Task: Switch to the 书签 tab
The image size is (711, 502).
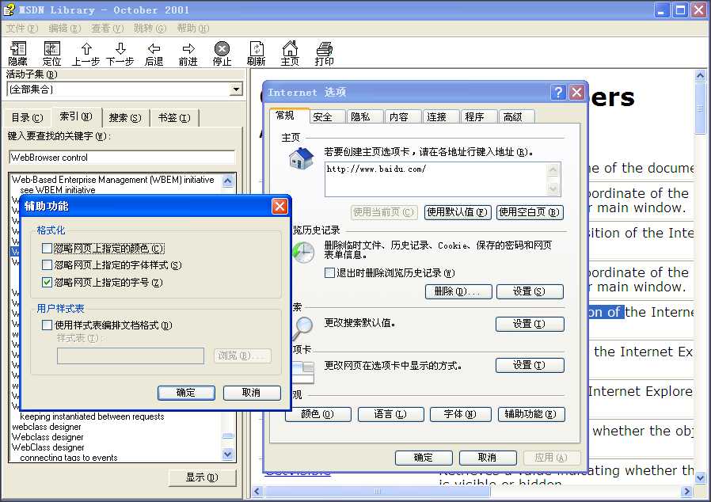Action: coord(174,118)
